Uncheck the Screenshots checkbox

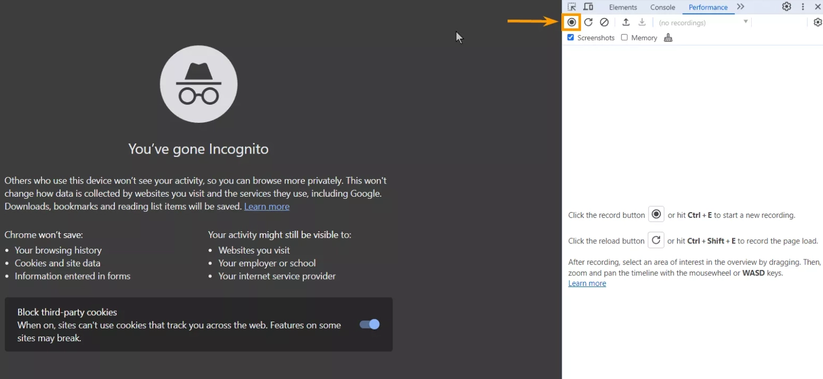(571, 38)
